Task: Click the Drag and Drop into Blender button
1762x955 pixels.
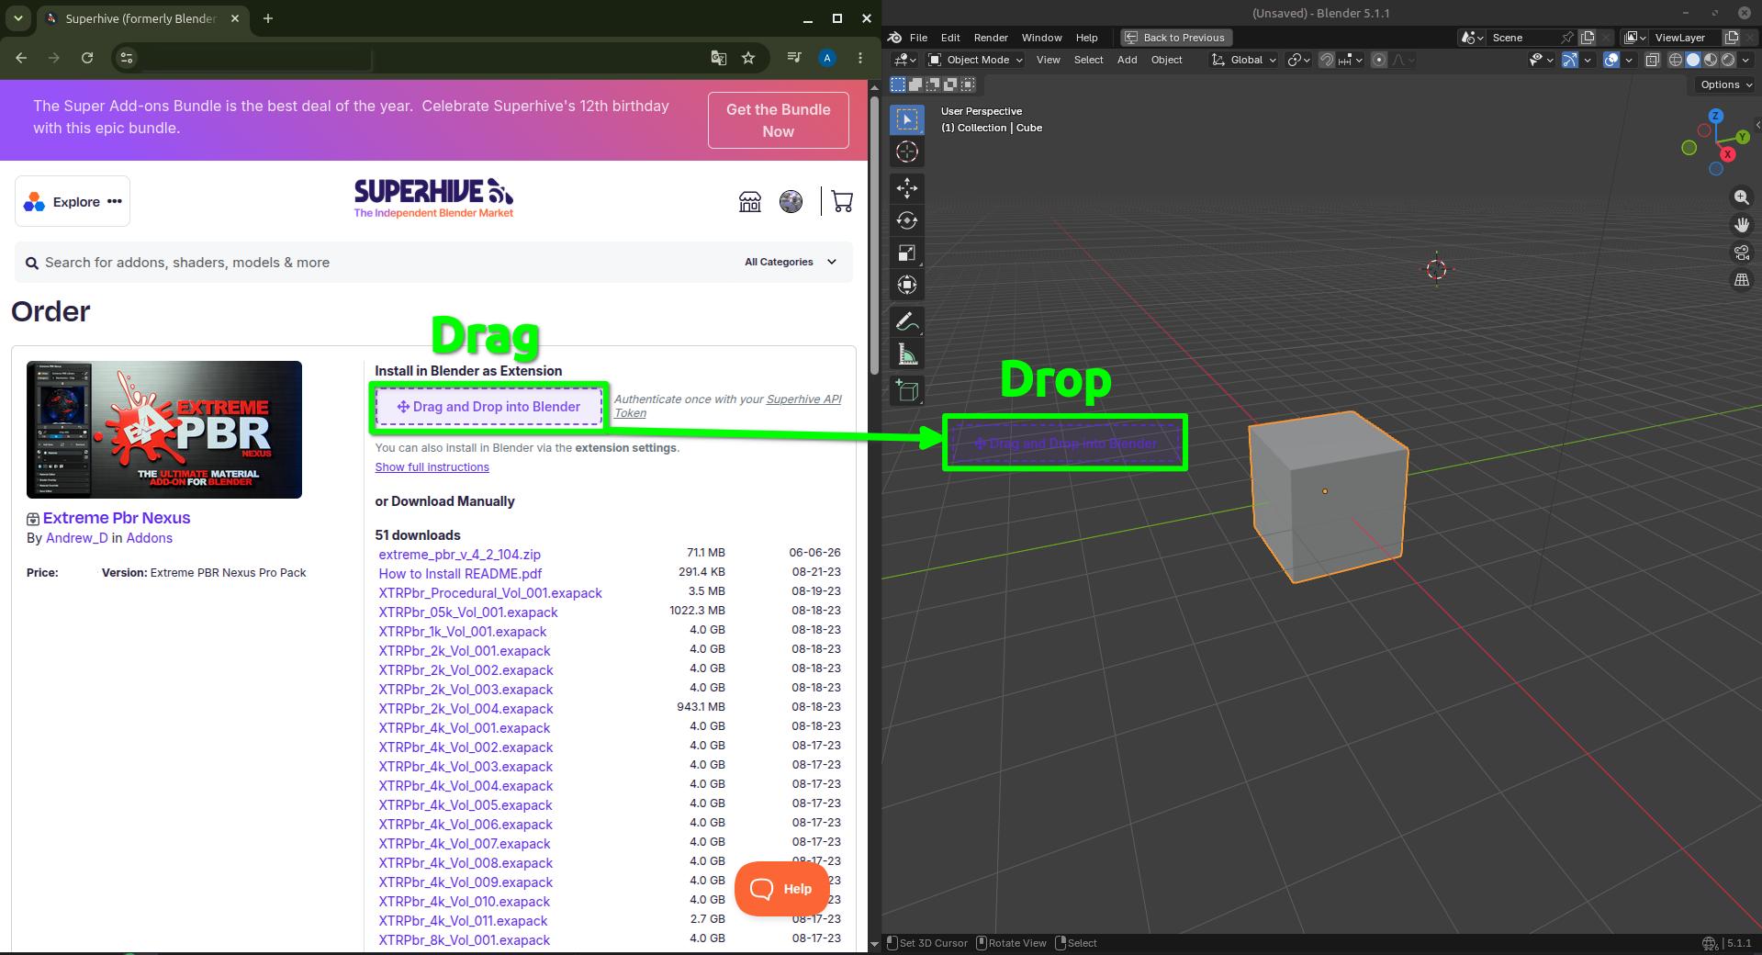Action: coord(488,407)
